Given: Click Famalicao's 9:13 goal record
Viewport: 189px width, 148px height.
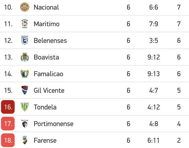Looking at the screenshot, I should [x=153, y=74].
